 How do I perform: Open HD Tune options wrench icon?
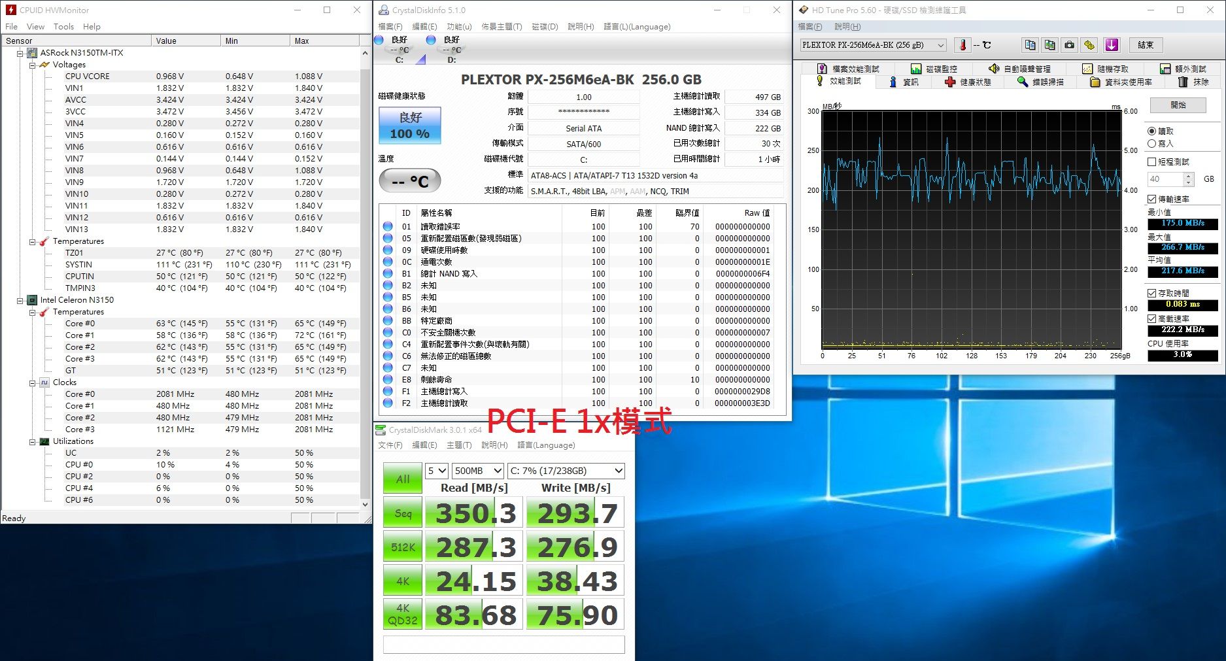(x=1089, y=45)
